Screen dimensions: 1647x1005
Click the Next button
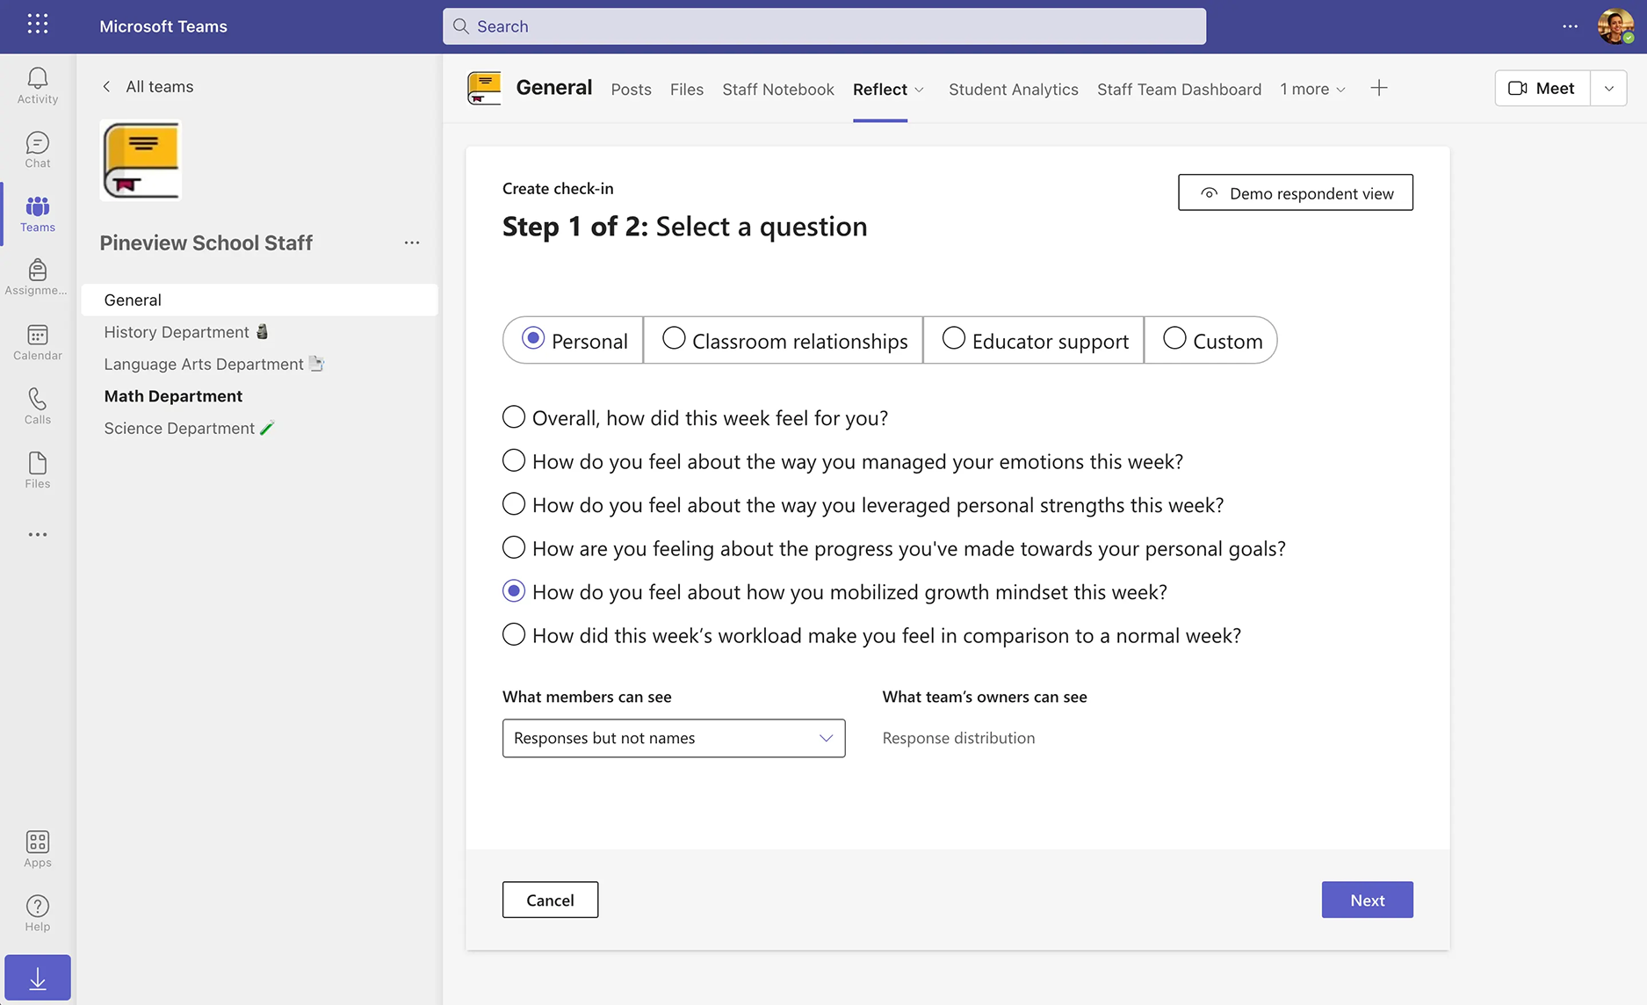point(1367,900)
